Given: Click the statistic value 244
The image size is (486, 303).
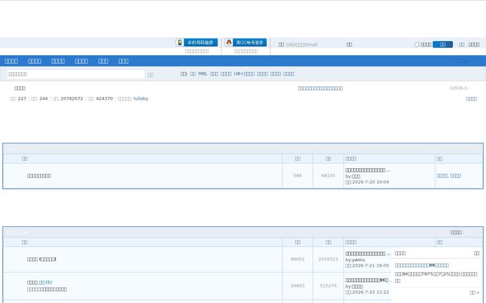Looking at the screenshot, I should 44,98.
